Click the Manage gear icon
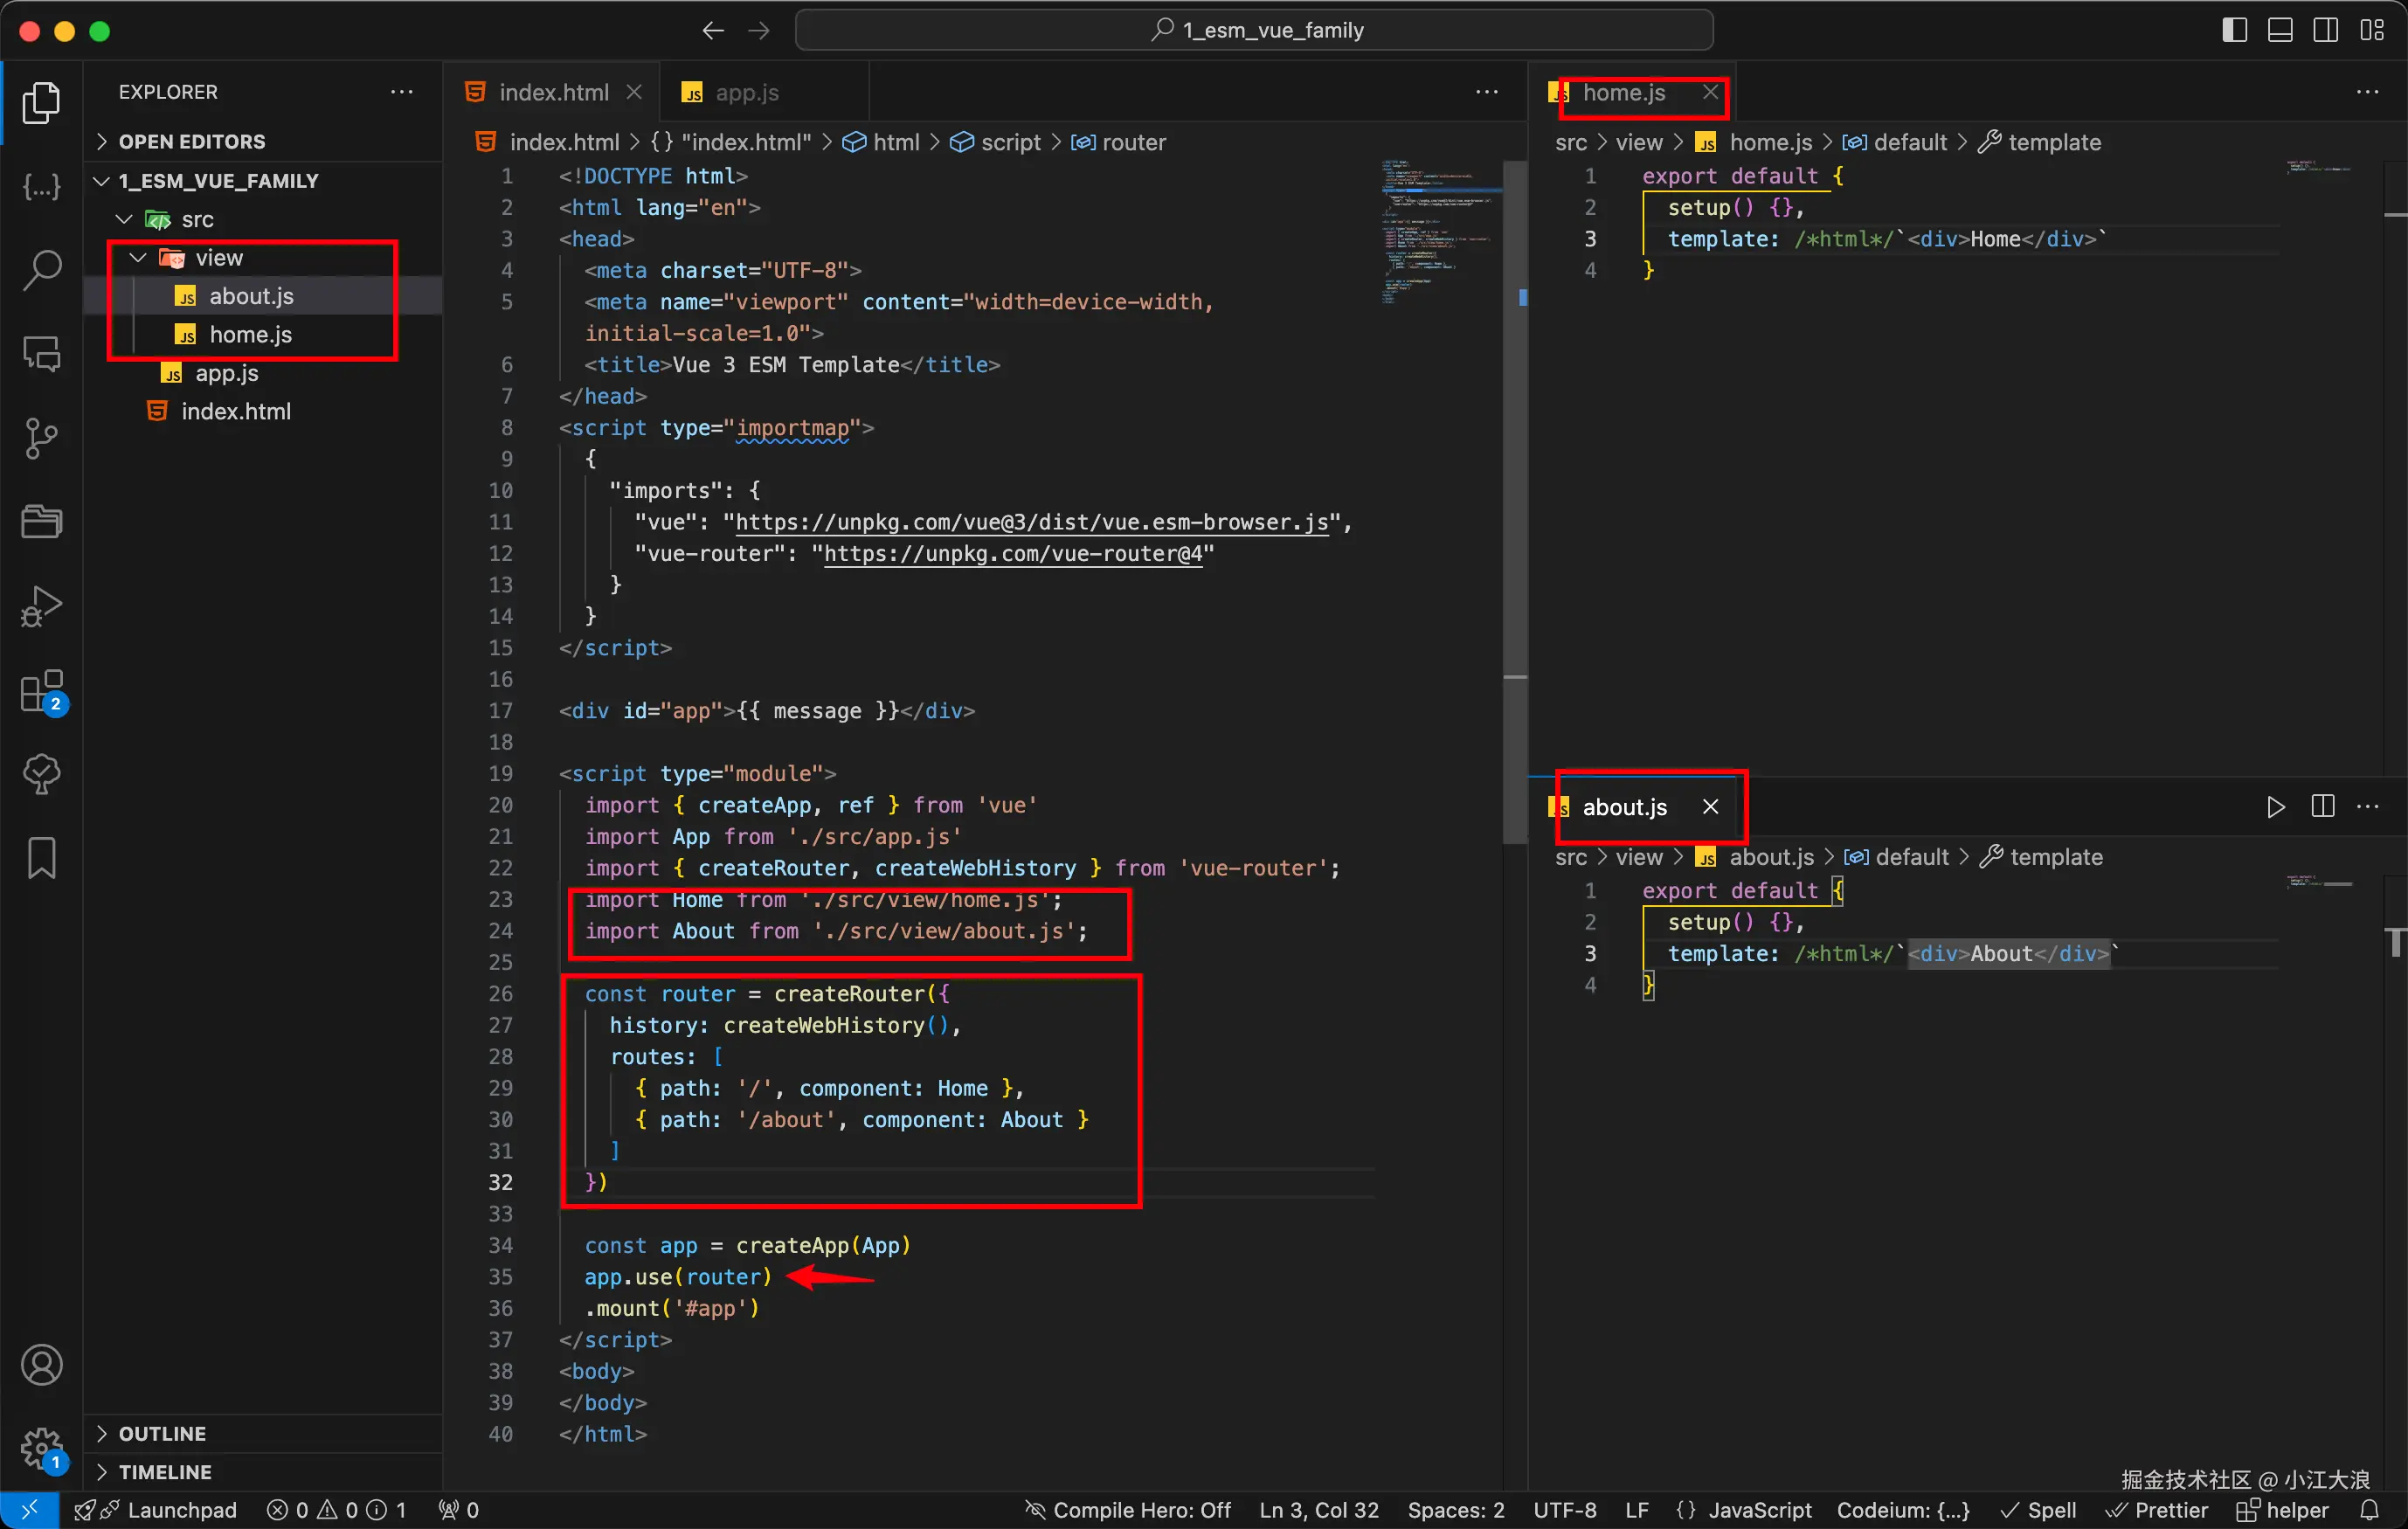This screenshot has height=1529, width=2408. tap(41, 1448)
